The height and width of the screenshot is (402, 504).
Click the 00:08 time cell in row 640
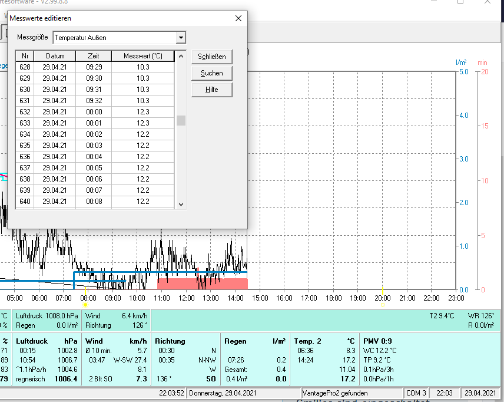(94, 202)
